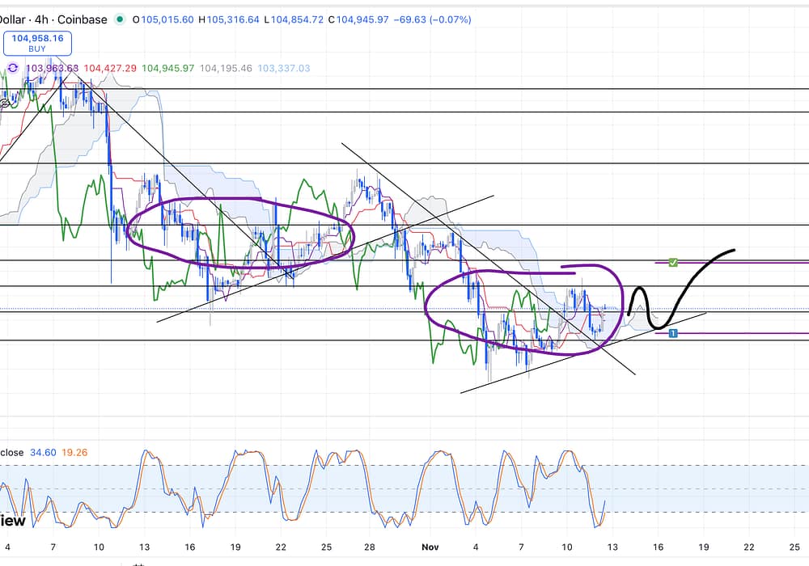This screenshot has width=809, height=566.
Task: Click the green 104,945.97 indicator value
Action: point(167,69)
